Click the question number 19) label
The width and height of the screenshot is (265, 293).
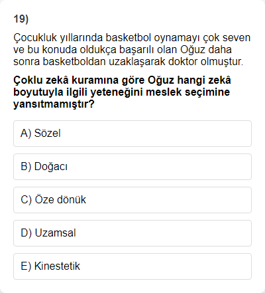coord(21,19)
